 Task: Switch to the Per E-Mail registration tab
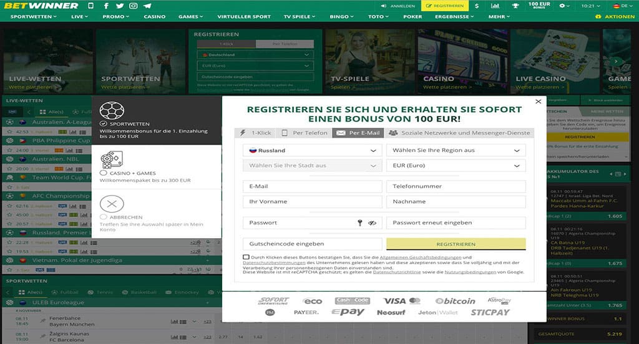[358, 133]
